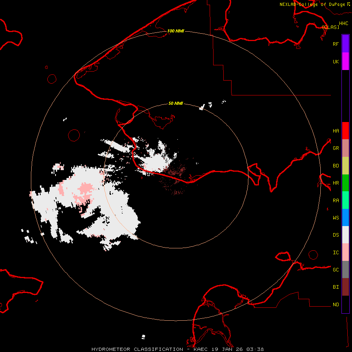The width and height of the screenshot is (352, 352).
Task: Click the magenta UK legend color swatch
Action: [345, 61]
